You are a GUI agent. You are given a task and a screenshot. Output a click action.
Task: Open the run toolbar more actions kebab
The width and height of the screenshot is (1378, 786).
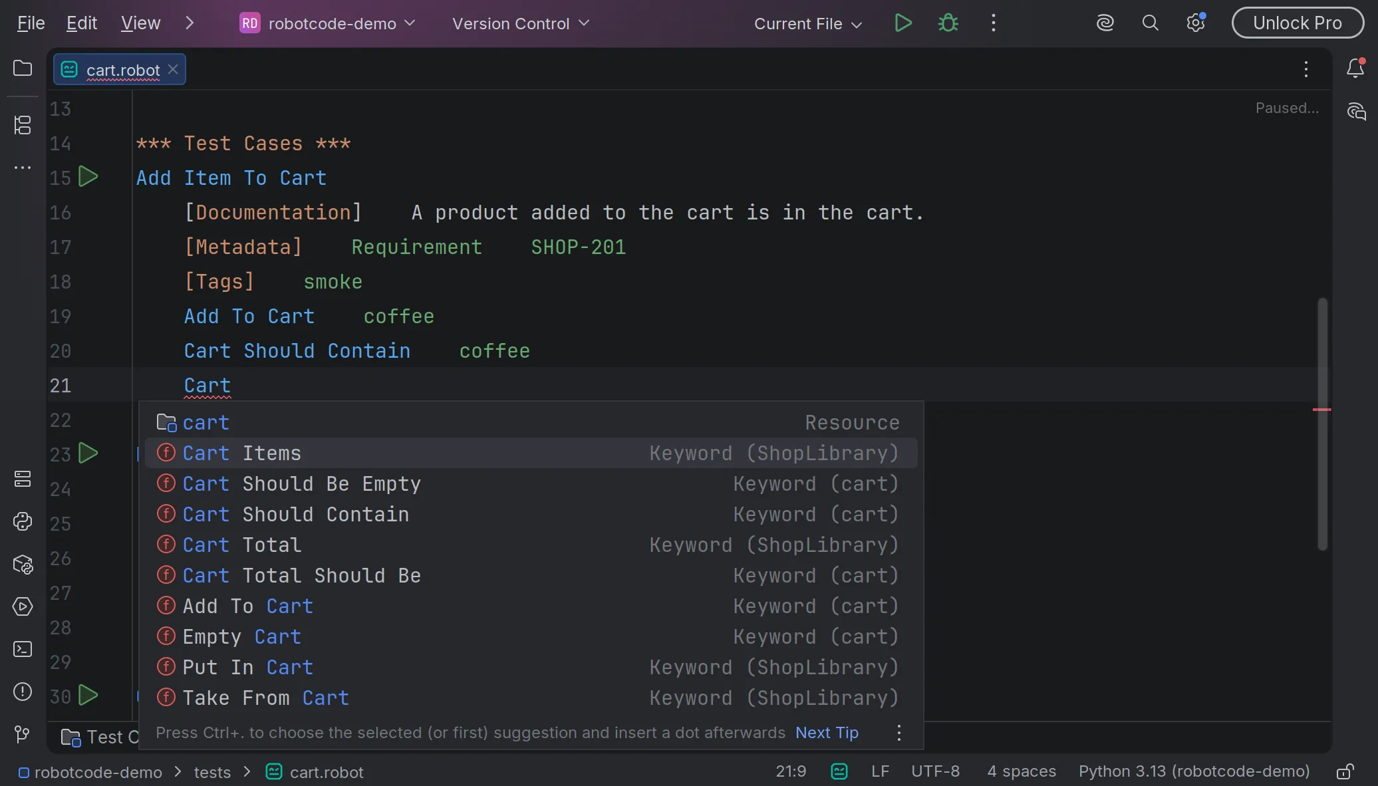pos(994,23)
